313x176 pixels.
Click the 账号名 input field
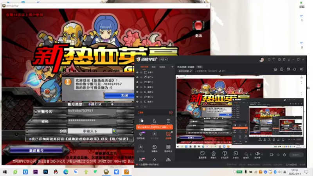point(92,111)
